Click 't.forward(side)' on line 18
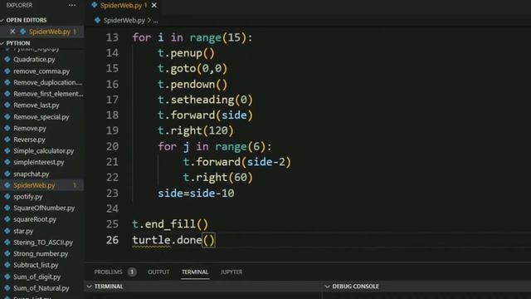531x299 pixels. coord(205,115)
